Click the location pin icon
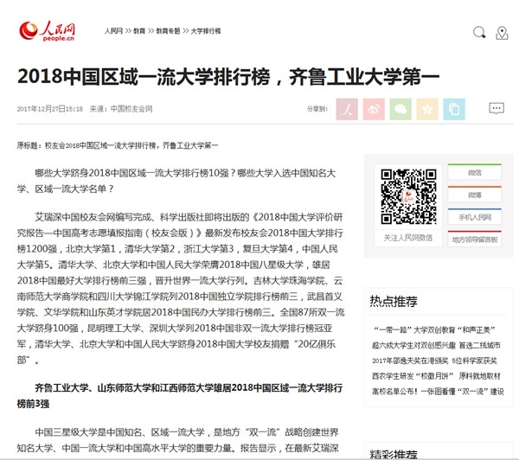 [x=502, y=33]
